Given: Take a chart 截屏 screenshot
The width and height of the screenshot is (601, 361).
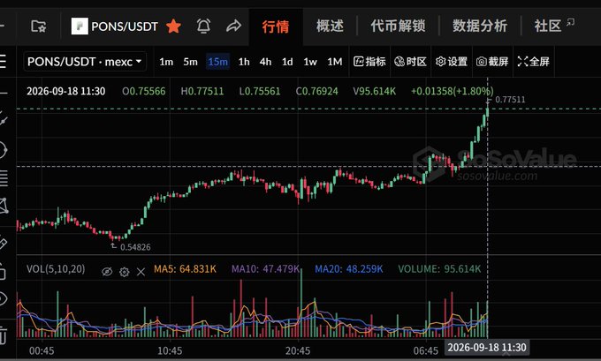Looking at the screenshot, I should tap(492, 62).
